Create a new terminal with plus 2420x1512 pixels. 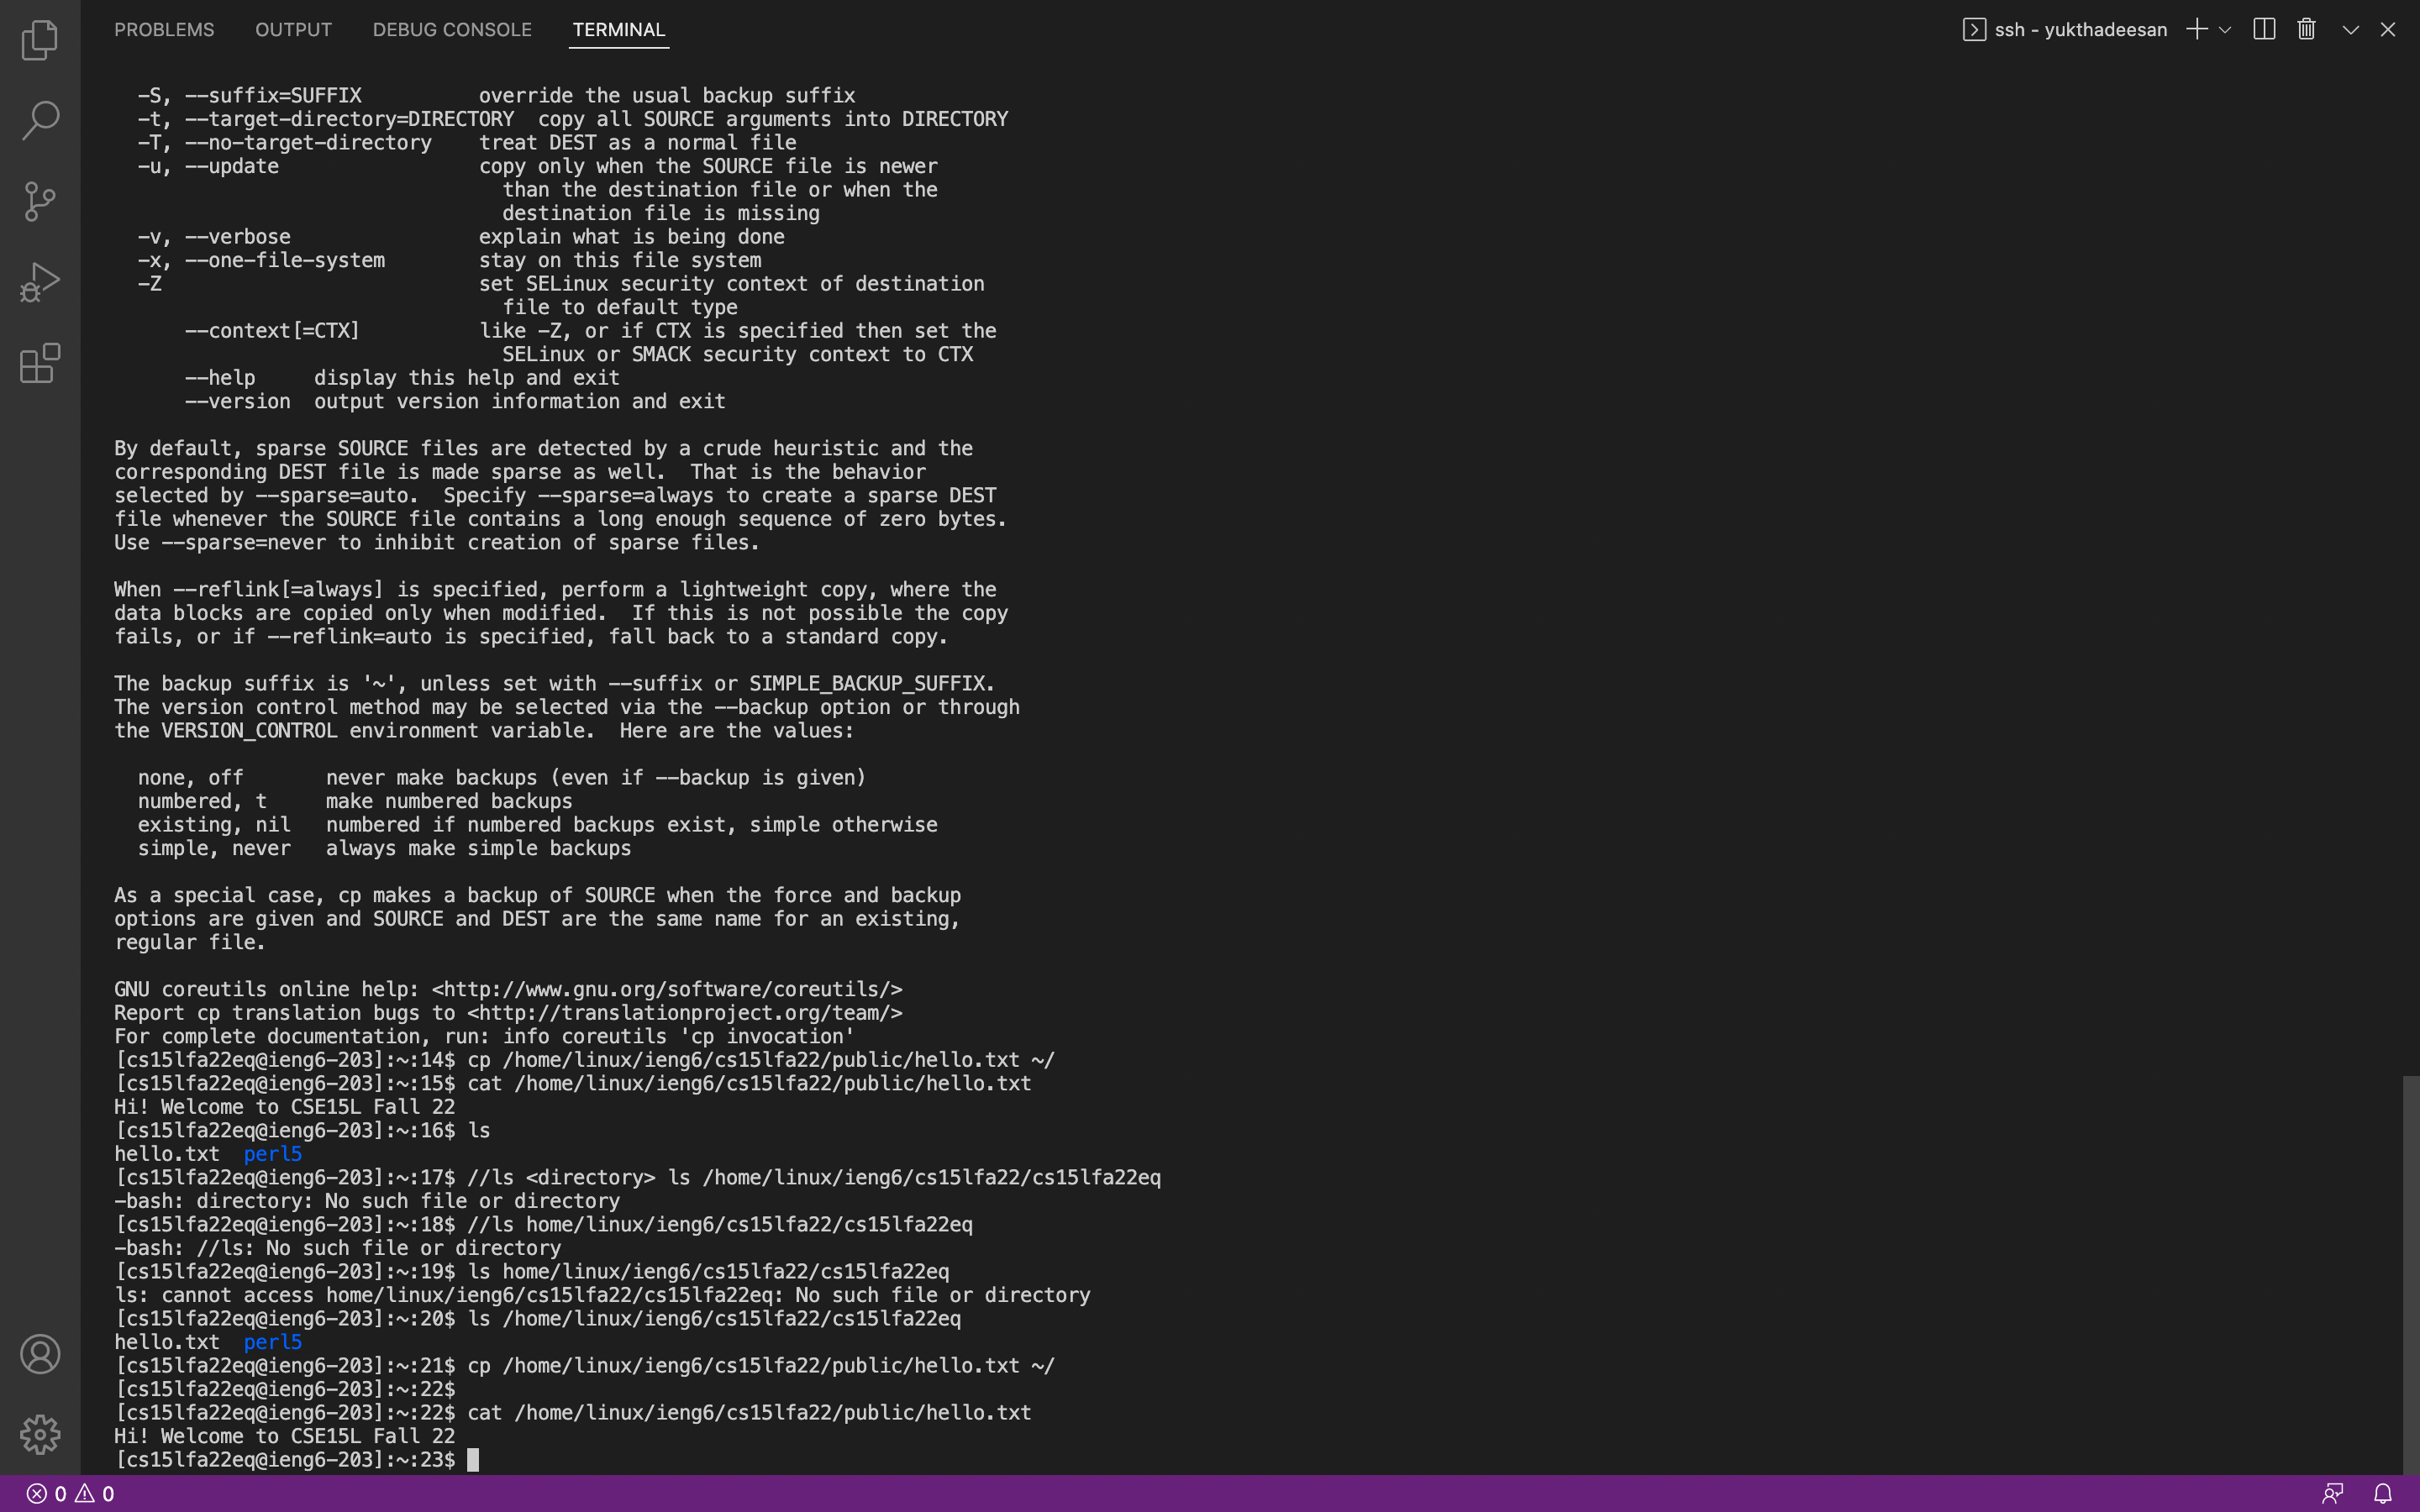pyautogui.click(x=2197, y=29)
